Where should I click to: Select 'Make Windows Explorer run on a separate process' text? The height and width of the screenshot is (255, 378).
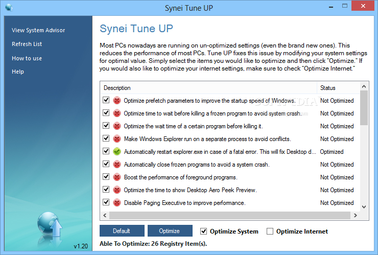click(207, 139)
